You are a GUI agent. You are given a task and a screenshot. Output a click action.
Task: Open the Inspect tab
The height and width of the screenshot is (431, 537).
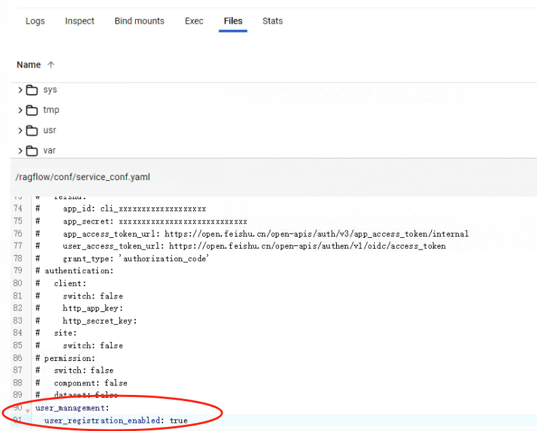coord(79,21)
